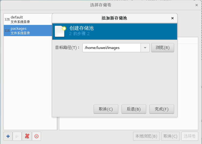The image size is (202, 144).
Task: Click the 11% usage label of packages
Action: point(7,31)
